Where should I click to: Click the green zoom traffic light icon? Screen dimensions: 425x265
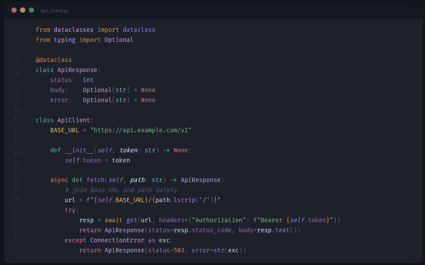[x=31, y=10]
